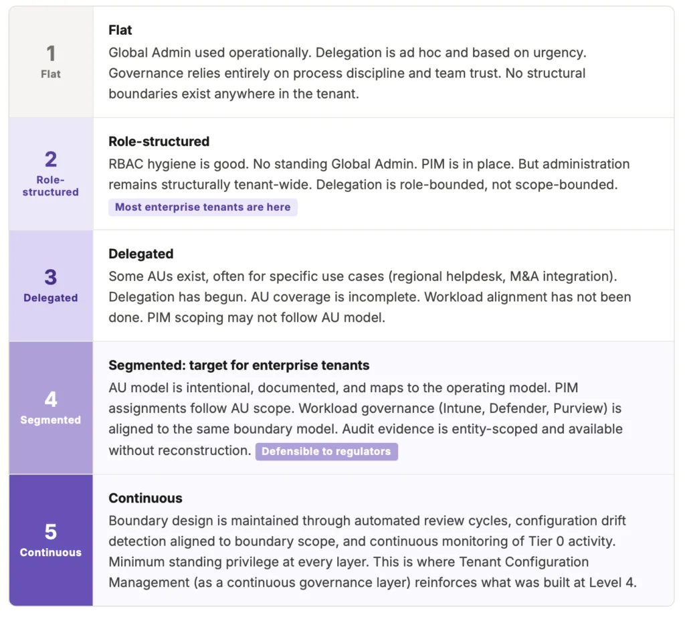Click the large number 4 numeral
The width and height of the screenshot is (685, 617).
(x=51, y=400)
